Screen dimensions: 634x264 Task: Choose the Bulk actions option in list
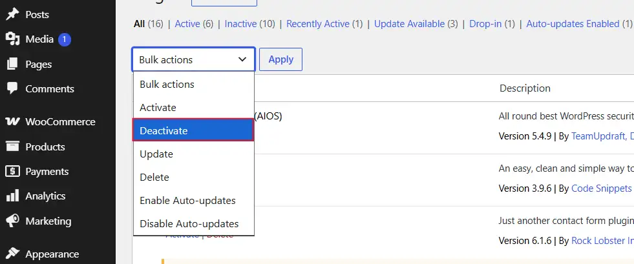[194, 85]
